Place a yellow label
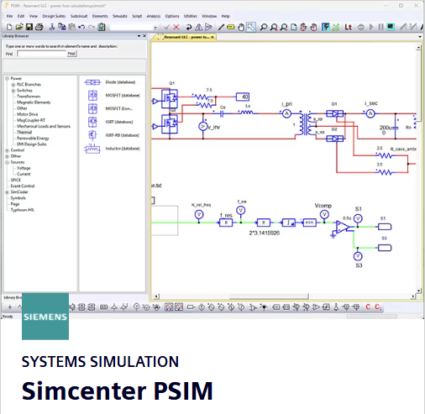The width and height of the screenshot is (425, 414). (231, 27)
